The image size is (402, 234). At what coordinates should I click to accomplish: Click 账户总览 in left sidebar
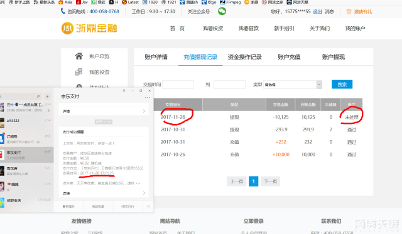pos(99,56)
